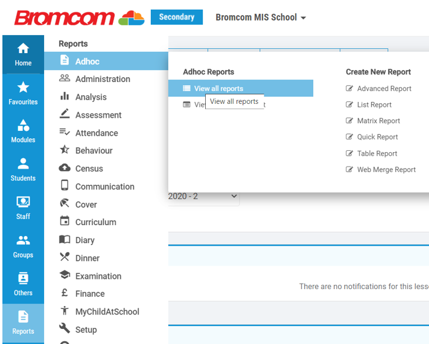429x344 pixels.
Task: Click the Attendance checklist icon
Action: point(65,132)
